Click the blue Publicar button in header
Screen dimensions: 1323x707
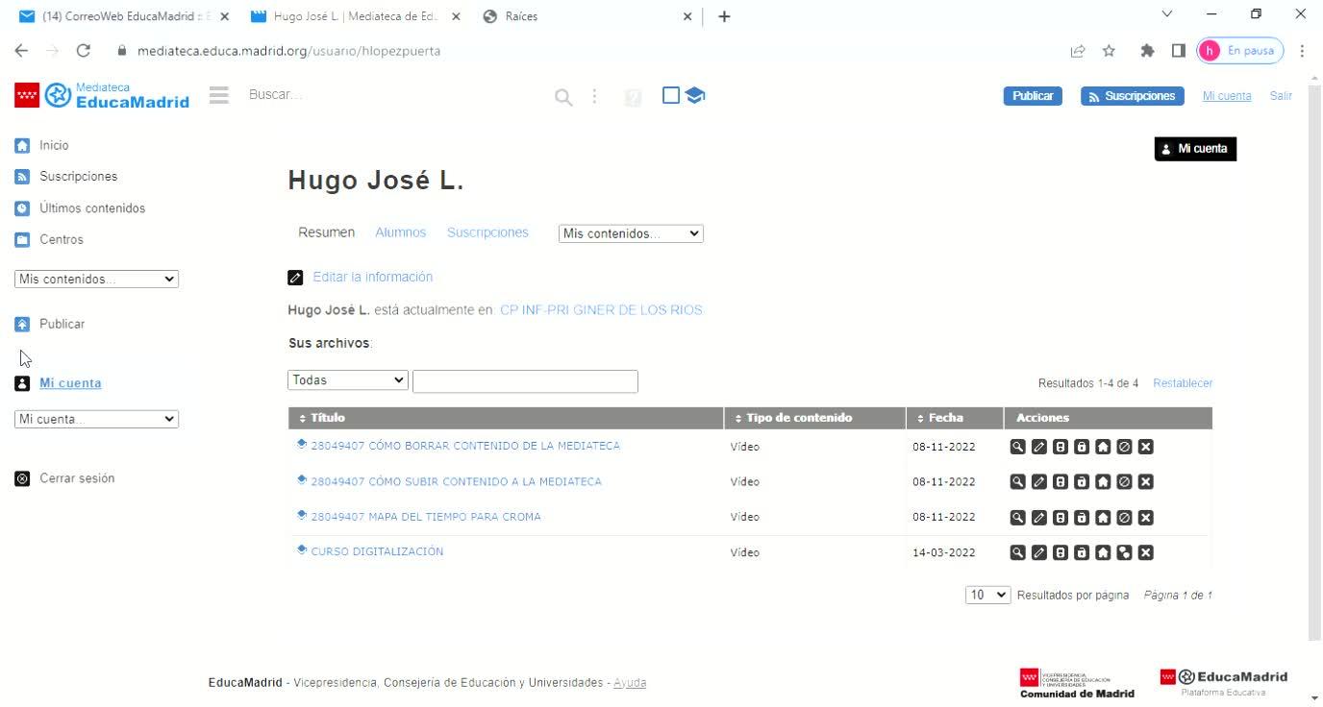[1033, 96]
